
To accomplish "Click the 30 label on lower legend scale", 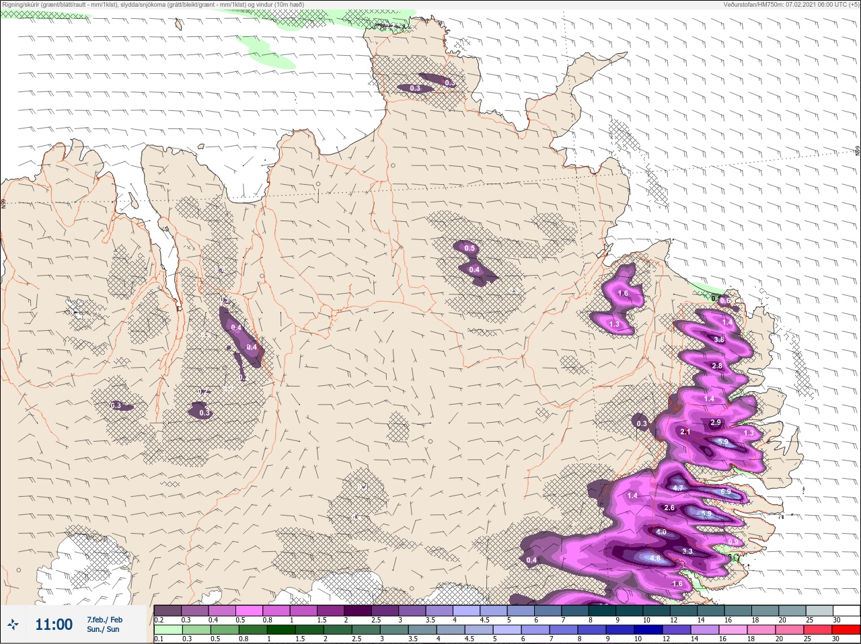I will click(x=835, y=639).
